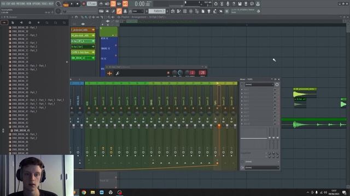
Task: Mute the KICK mixer track LED
Action: click(x=89, y=108)
